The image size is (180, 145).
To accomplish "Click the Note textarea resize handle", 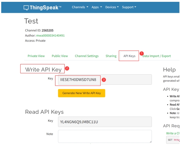I will pos(151,142).
